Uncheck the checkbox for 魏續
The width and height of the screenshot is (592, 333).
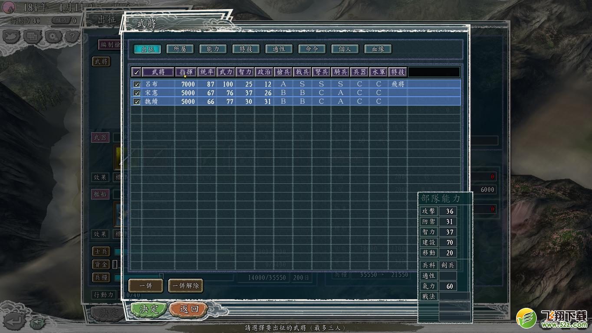click(137, 101)
